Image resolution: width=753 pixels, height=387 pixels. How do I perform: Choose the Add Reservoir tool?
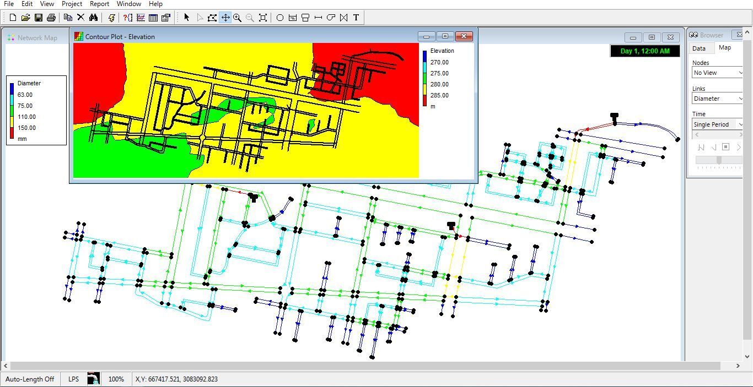[293, 18]
